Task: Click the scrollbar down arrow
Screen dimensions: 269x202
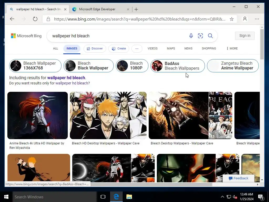Action: point(262,180)
